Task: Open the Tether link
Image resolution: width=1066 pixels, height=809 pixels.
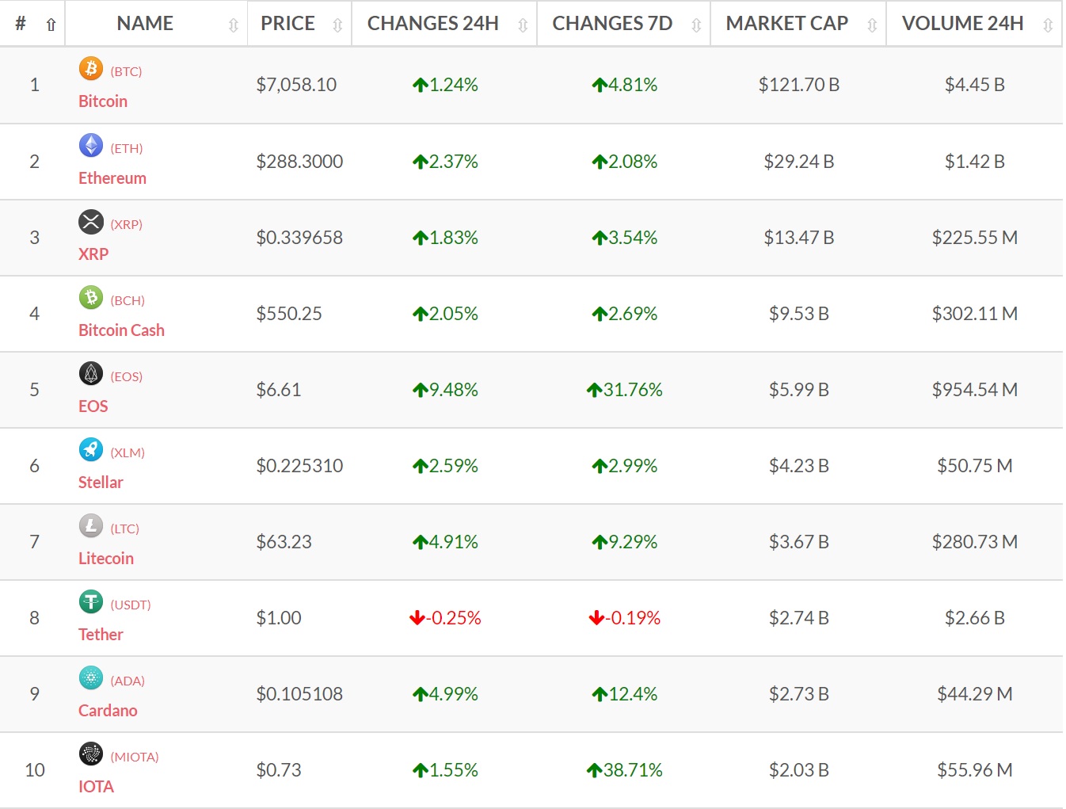Action: click(101, 635)
